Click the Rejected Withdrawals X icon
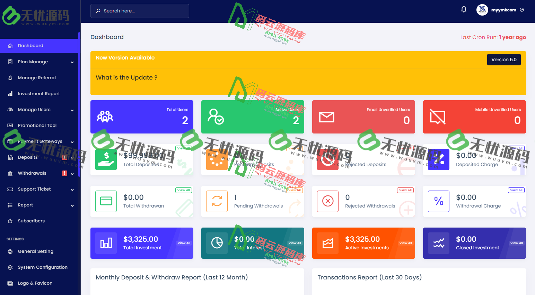 click(328, 201)
